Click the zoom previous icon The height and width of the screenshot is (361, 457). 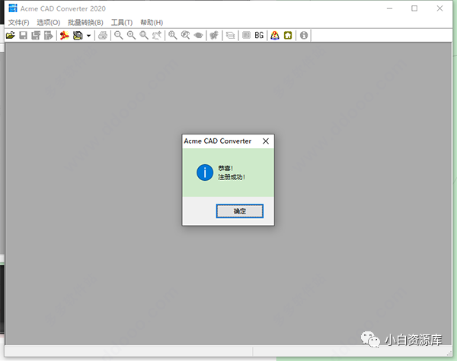click(x=157, y=36)
